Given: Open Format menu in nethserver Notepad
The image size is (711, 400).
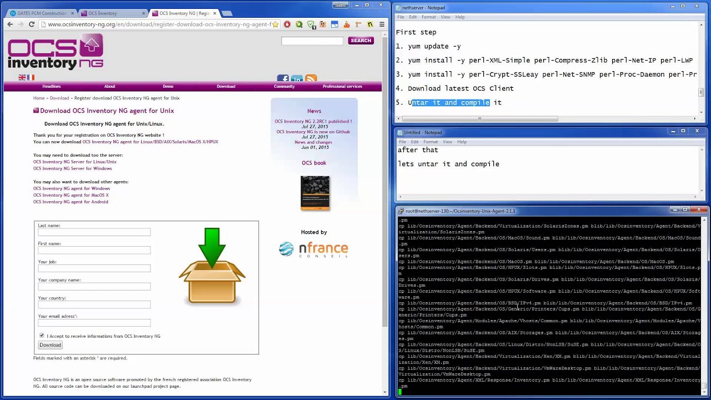Looking at the screenshot, I should coord(428,17).
